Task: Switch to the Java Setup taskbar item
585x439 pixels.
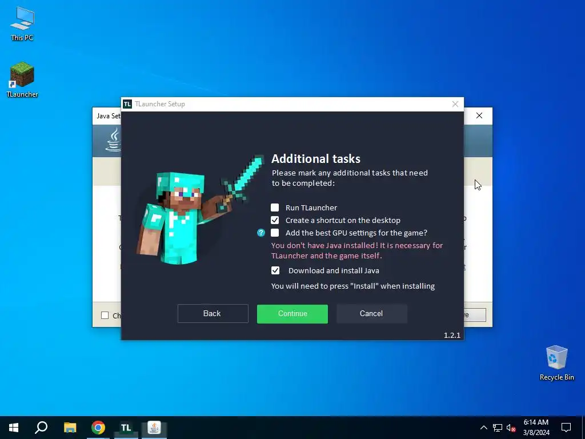Action: [x=154, y=428]
